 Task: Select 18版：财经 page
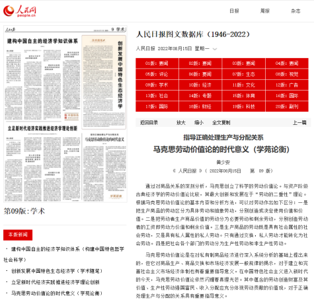[x=200, y=106]
